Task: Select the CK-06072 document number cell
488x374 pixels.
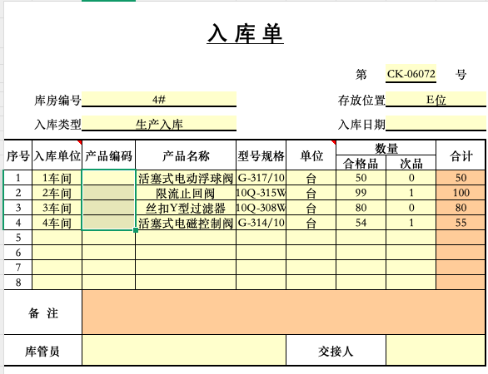Action: tap(411, 74)
